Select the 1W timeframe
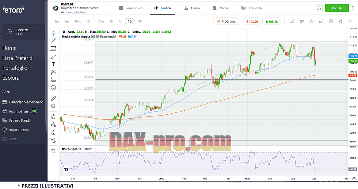This screenshot has width=358, height=189. pos(140,21)
